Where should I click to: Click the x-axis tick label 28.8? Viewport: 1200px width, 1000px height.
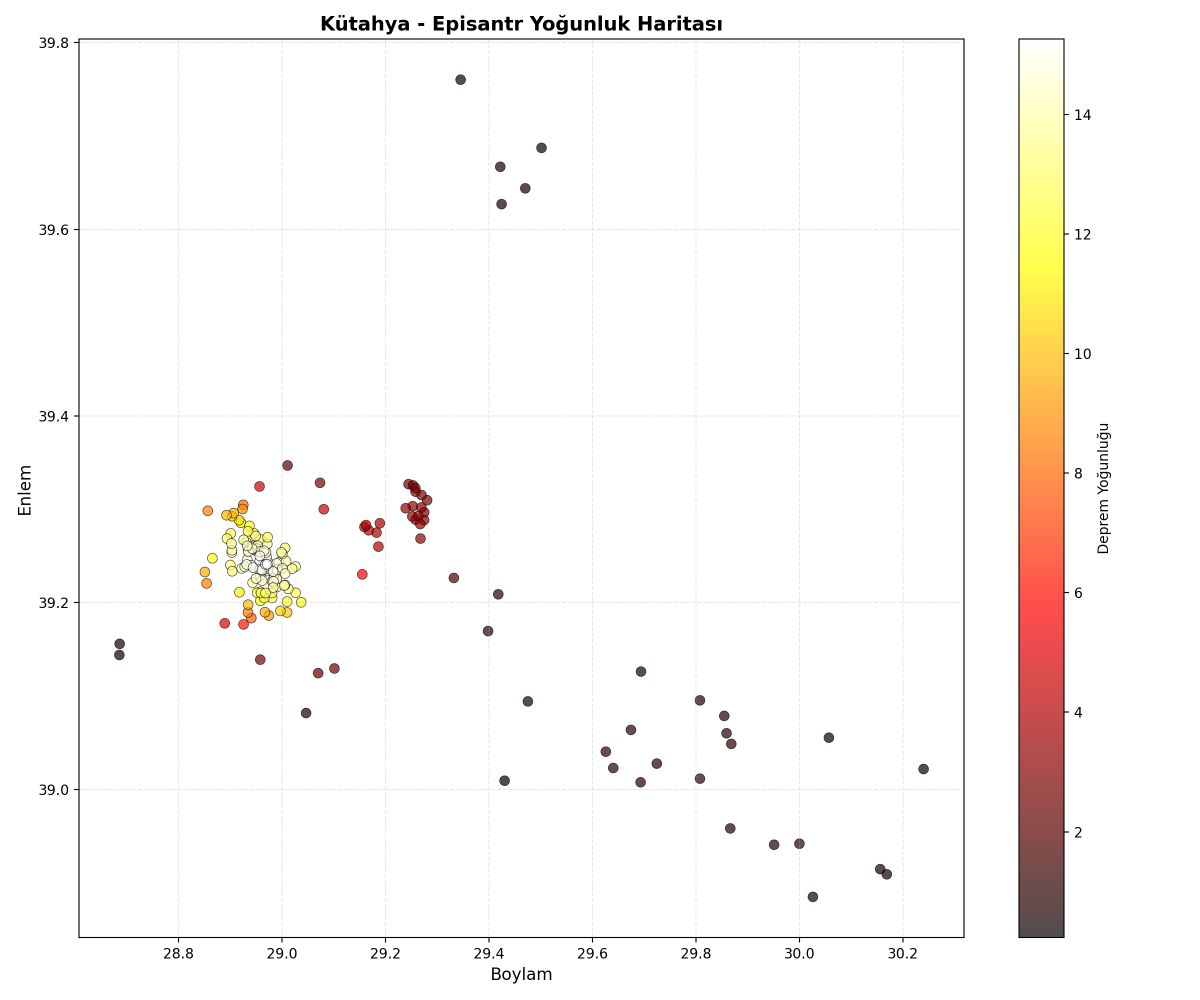tap(178, 953)
